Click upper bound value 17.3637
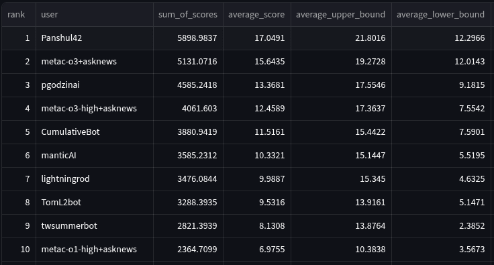The width and height of the screenshot is (494, 265). point(341,109)
